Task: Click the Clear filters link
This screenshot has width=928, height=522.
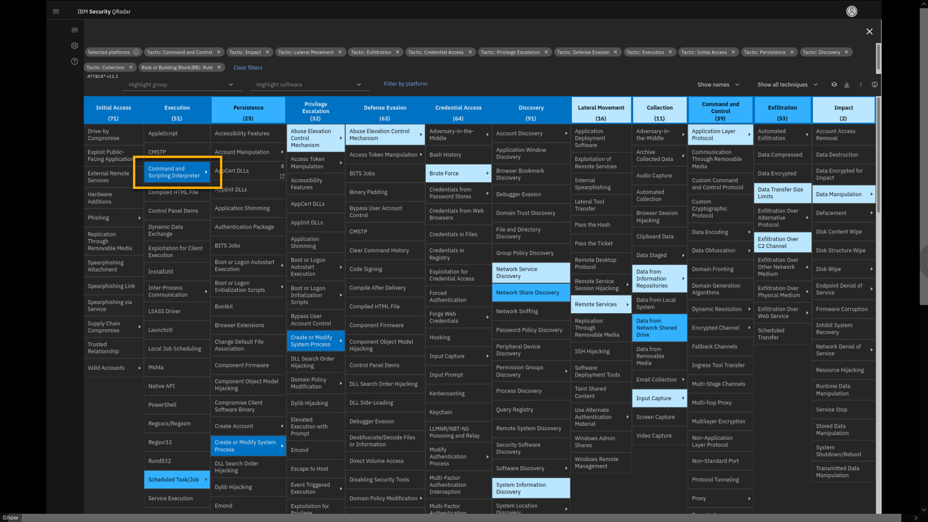Action: point(248,68)
